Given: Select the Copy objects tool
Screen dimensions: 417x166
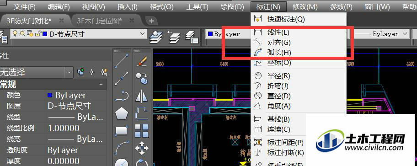Looking at the screenshot, I should [142, 79].
